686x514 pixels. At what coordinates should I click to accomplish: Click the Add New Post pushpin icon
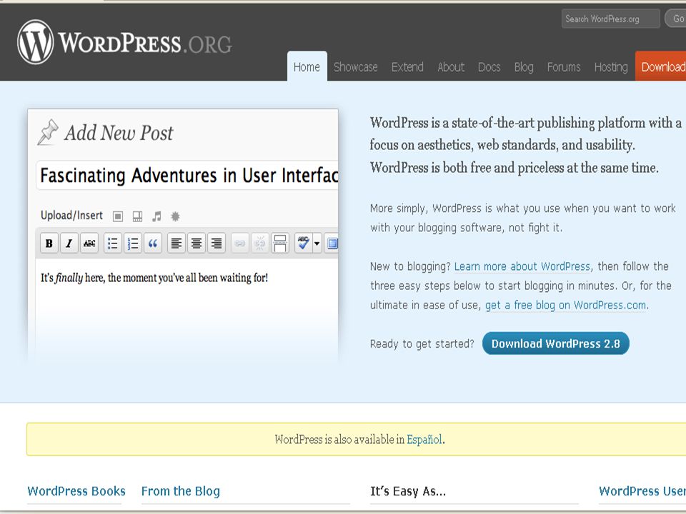48,132
